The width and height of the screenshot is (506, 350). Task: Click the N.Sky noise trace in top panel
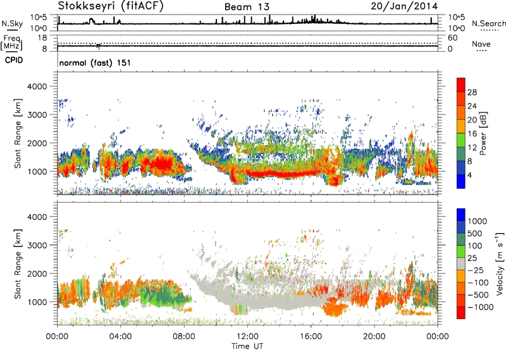click(247, 23)
